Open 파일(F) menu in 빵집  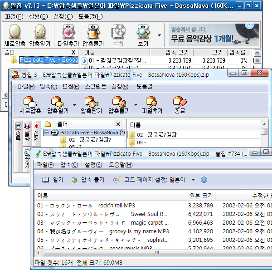[26, 87]
